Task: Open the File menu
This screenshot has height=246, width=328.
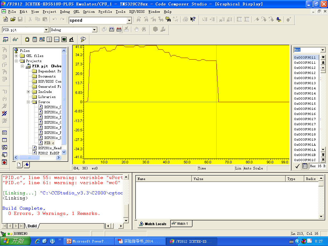Action: click(x=12, y=12)
